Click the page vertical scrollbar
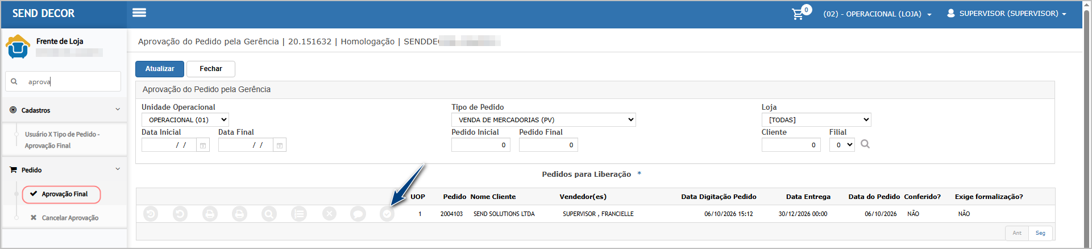 (x=1087, y=125)
